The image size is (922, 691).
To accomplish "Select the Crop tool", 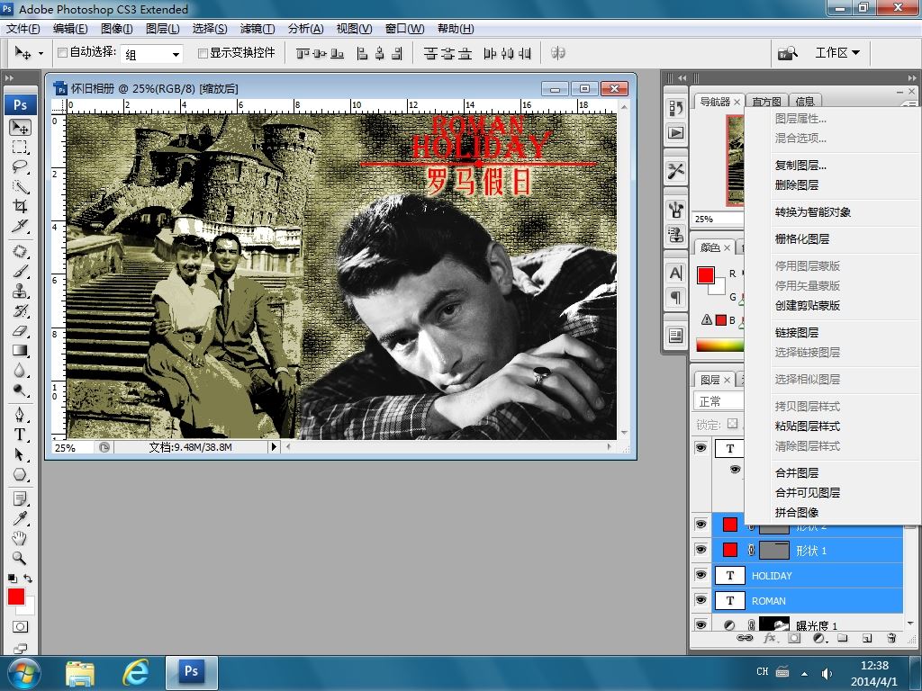I will point(20,206).
